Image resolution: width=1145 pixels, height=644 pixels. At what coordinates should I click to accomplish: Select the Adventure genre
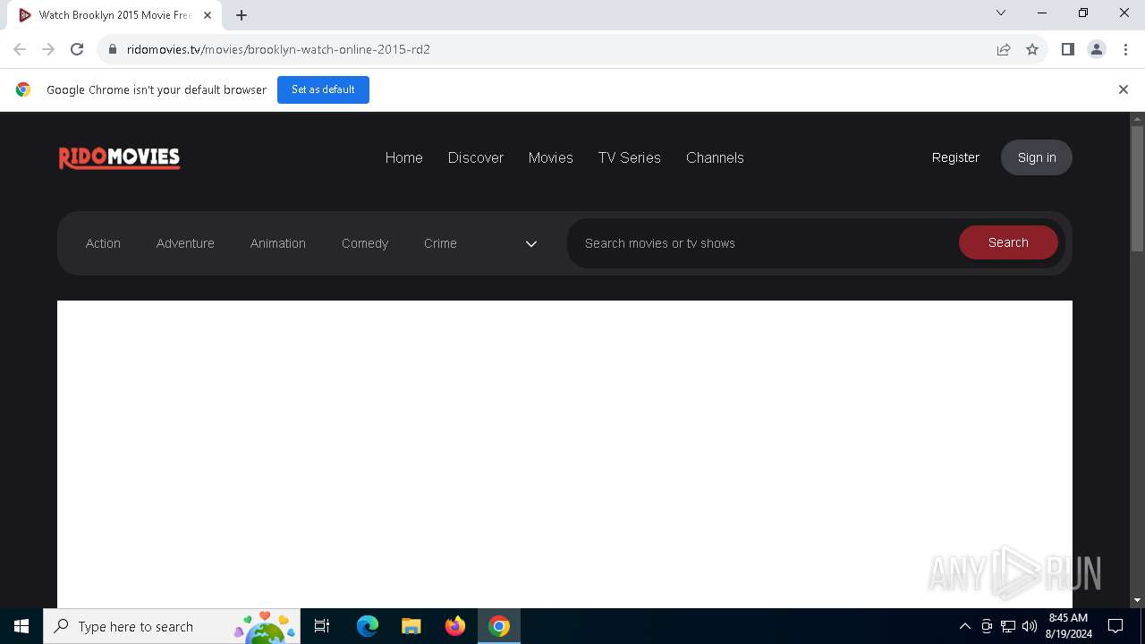(x=185, y=243)
